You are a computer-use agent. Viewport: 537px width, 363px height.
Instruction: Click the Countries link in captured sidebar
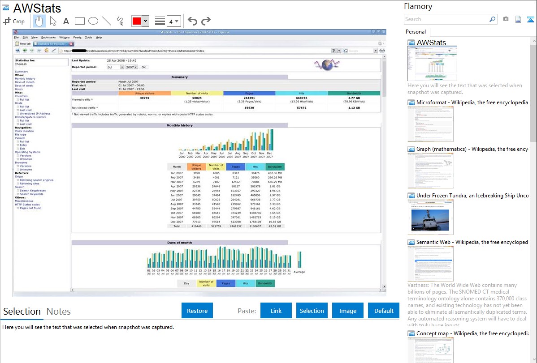click(x=21, y=96)
